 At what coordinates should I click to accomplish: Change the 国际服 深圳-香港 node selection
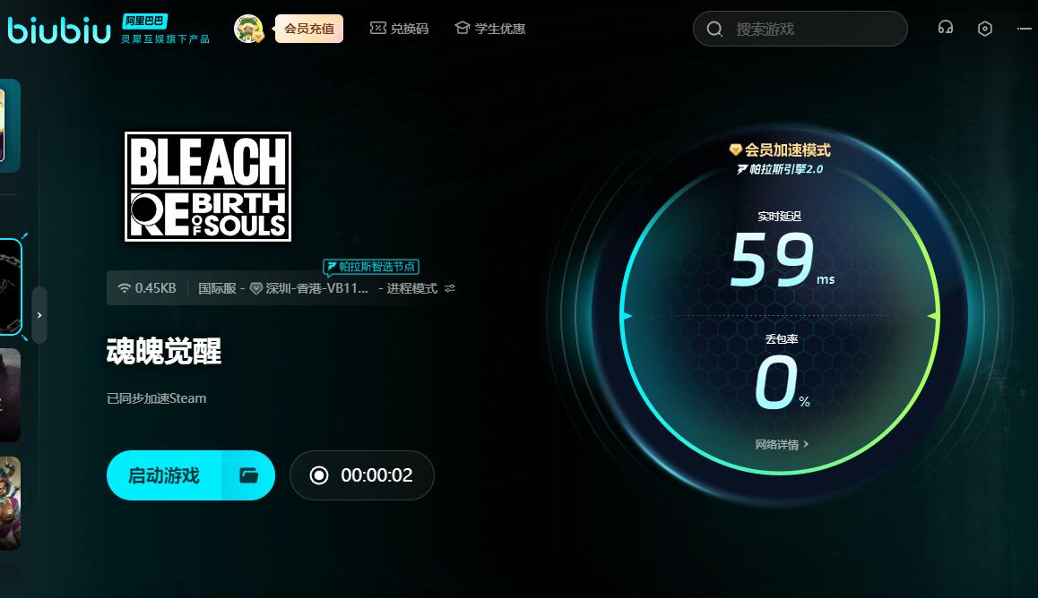[x=283, y=288]
